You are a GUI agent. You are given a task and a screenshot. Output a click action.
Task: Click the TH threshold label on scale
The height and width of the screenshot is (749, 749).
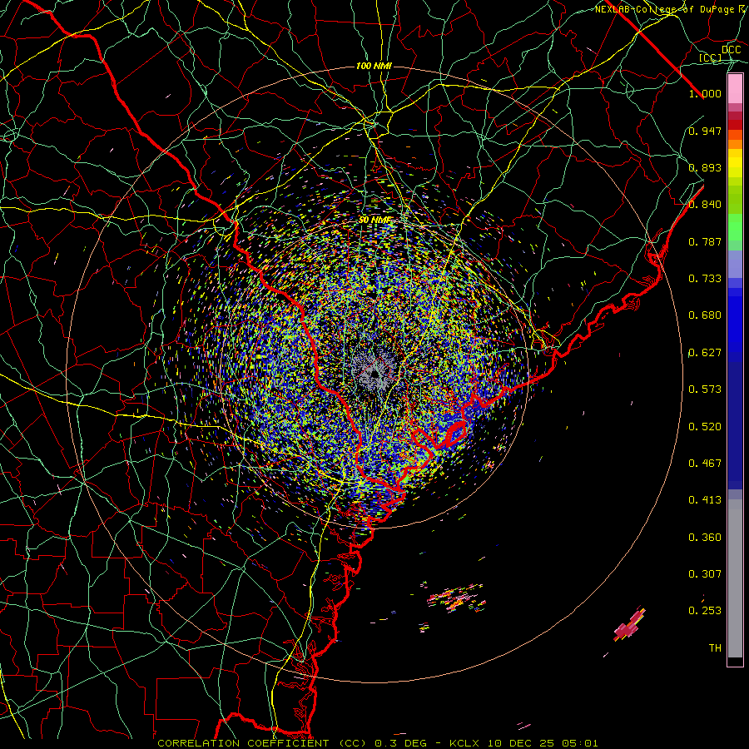click(x=715, y=648)
